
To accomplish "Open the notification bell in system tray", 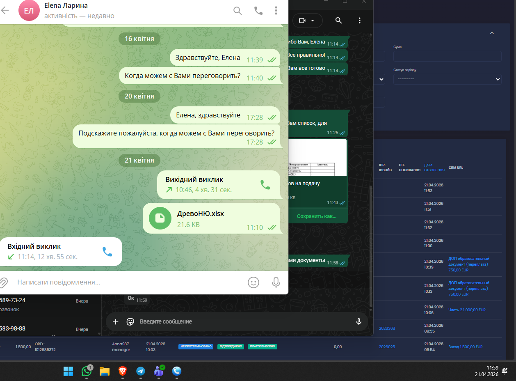I will tap(505, 371).
